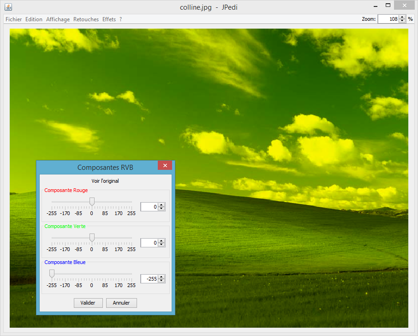418x336 pixels.
Task: Open the Affichage menu
Action: [x=58, y=19]
